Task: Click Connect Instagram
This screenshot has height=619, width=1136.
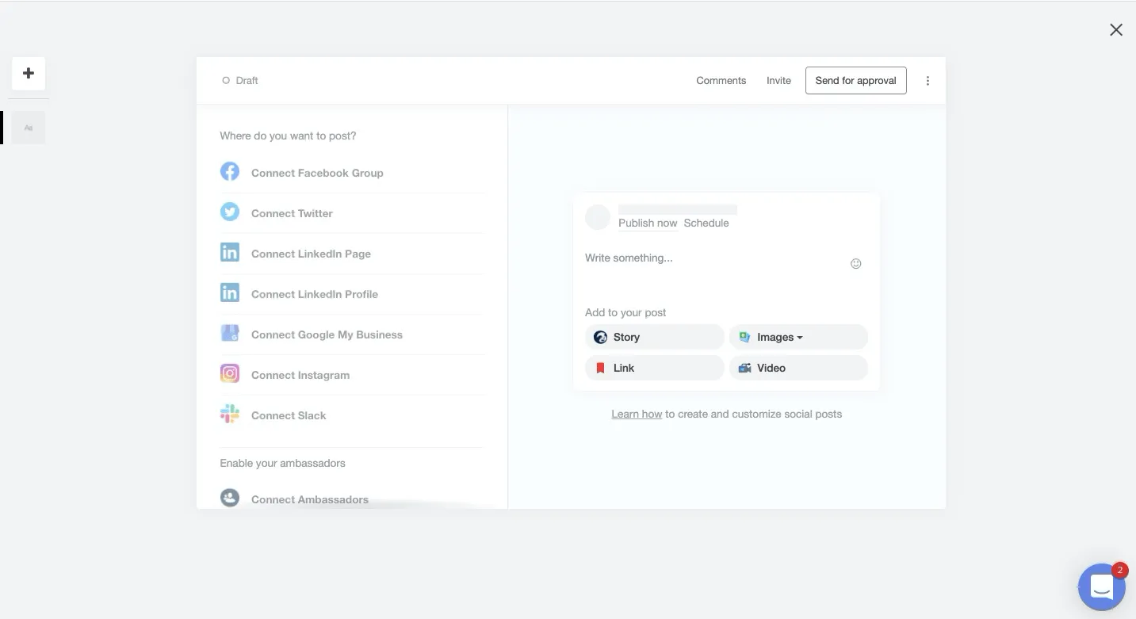Action: click(x=300, y=375)
